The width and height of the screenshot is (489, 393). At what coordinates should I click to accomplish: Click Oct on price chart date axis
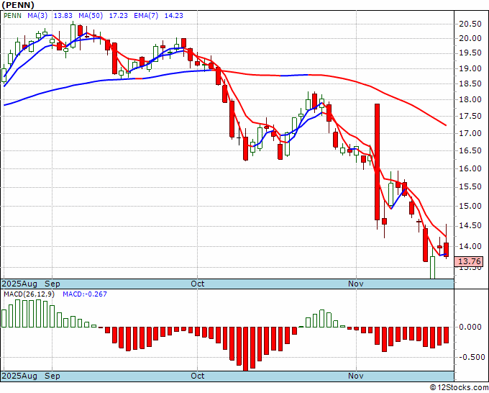(198, 284)
